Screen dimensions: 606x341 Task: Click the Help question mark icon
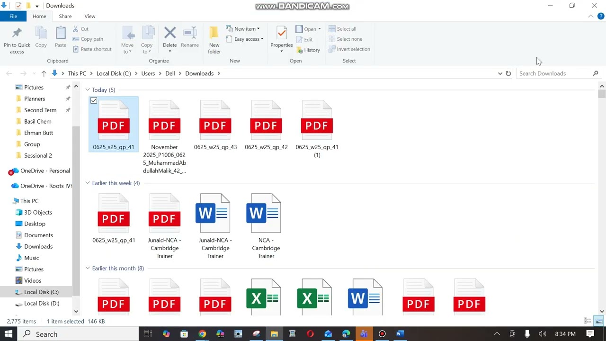coord(601,17)
